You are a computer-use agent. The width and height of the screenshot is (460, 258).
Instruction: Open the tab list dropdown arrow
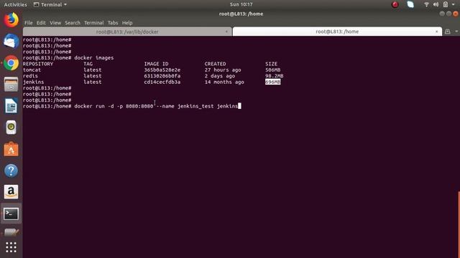point(456,32)
